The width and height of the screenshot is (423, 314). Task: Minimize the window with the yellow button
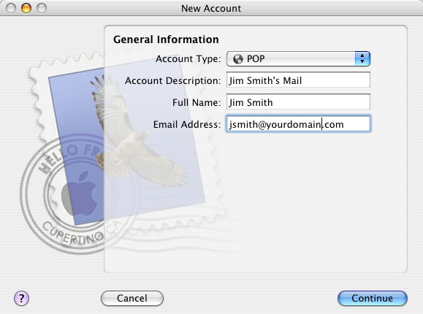pos(26,8)
